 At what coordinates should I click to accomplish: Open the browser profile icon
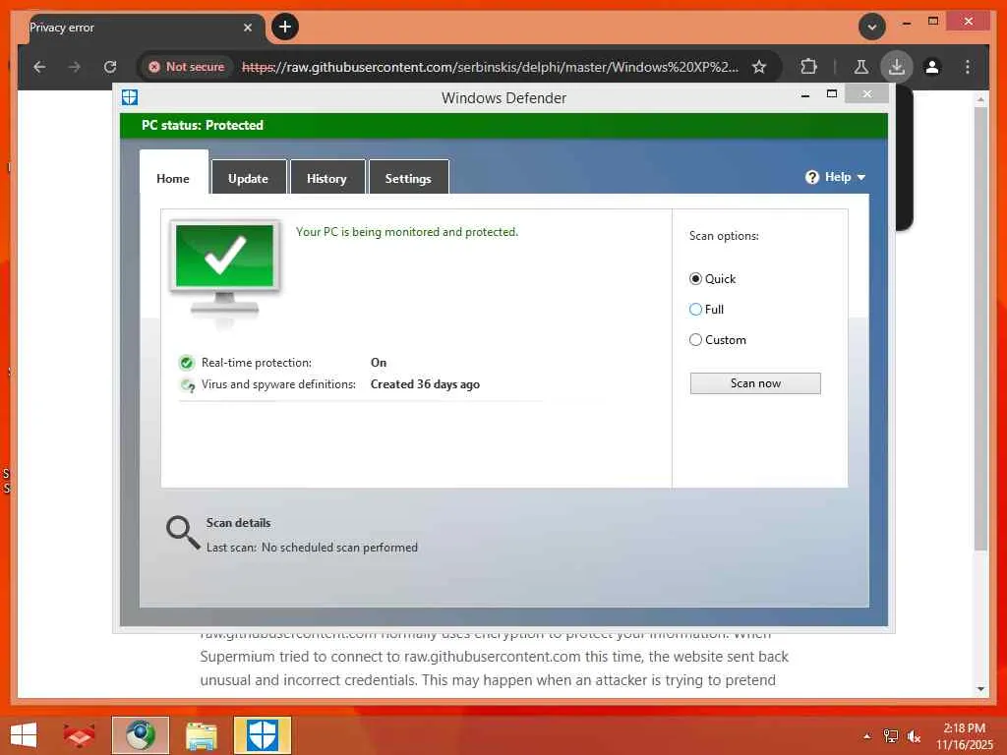pyautogui.click(x=932, y=66)
